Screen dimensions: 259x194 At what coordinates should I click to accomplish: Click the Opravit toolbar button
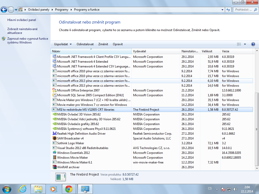tap(118, 44)
